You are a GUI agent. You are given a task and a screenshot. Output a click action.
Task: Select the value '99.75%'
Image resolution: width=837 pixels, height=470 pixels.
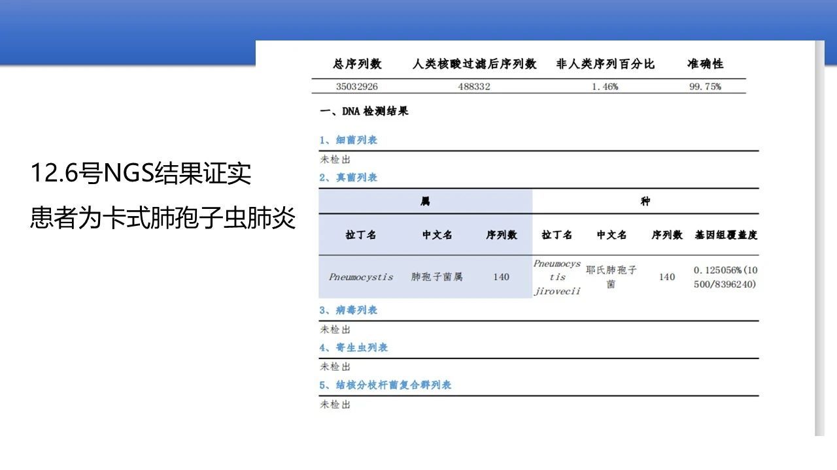[705, 87]
